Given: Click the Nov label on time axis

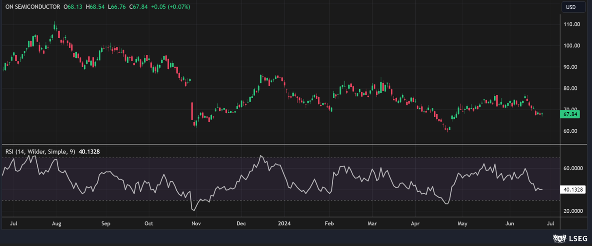Looking at the screenshot, I should point(196,224).
